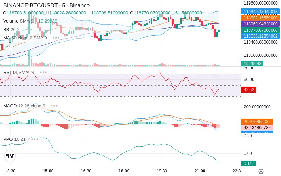The width and height of the screenshot is (281, 176).
Task: Select the Volume SMA 9 legend
Action: pyautogui.click(x=18, y=21)
